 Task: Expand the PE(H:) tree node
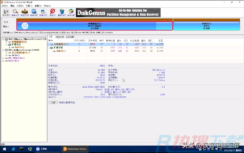pyautogui.click(x=6, y=55)
